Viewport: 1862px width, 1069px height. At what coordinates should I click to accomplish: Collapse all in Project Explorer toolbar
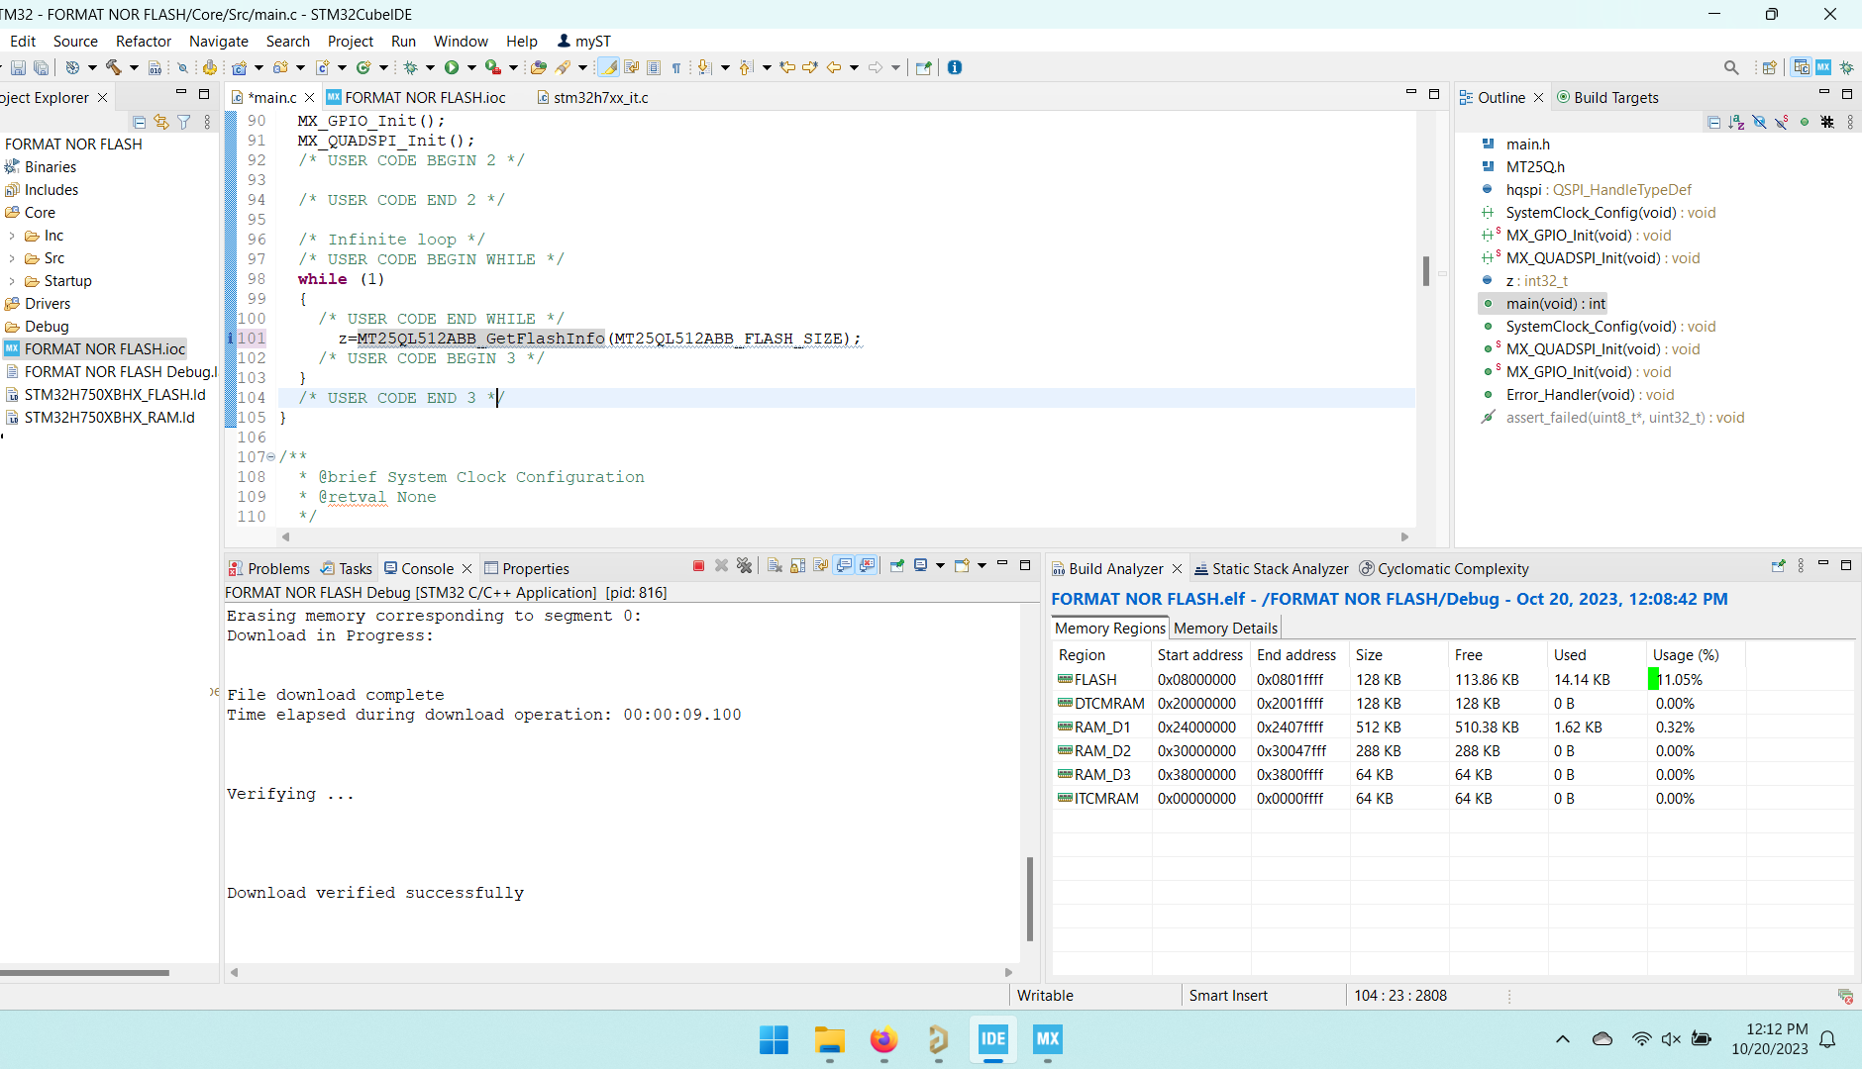tap(139, 122)
